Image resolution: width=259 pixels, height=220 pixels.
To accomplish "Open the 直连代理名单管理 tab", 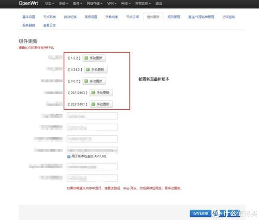I will click(x=202, y=17).
